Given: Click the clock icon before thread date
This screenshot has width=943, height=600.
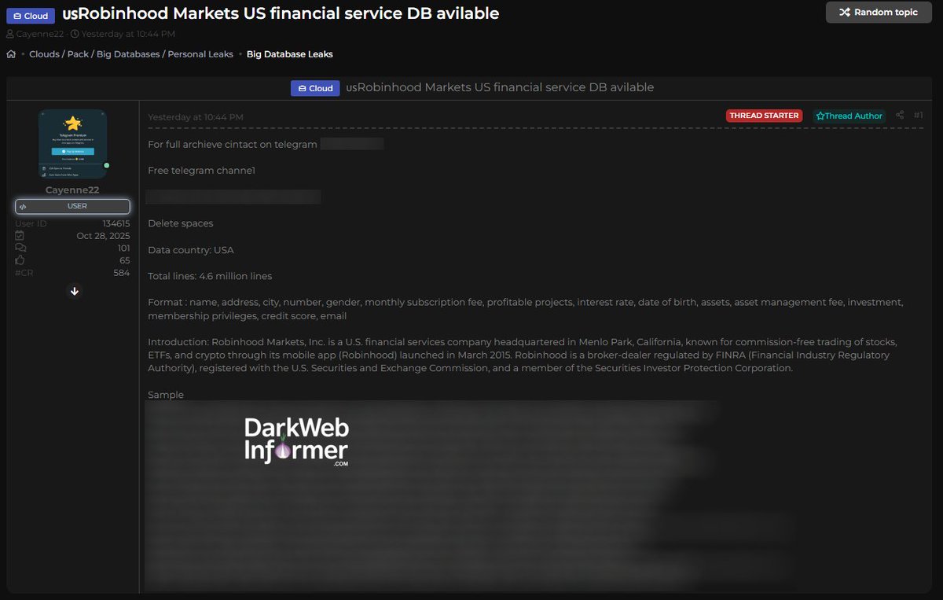Looking at the screenshot, I should (75, 34).
